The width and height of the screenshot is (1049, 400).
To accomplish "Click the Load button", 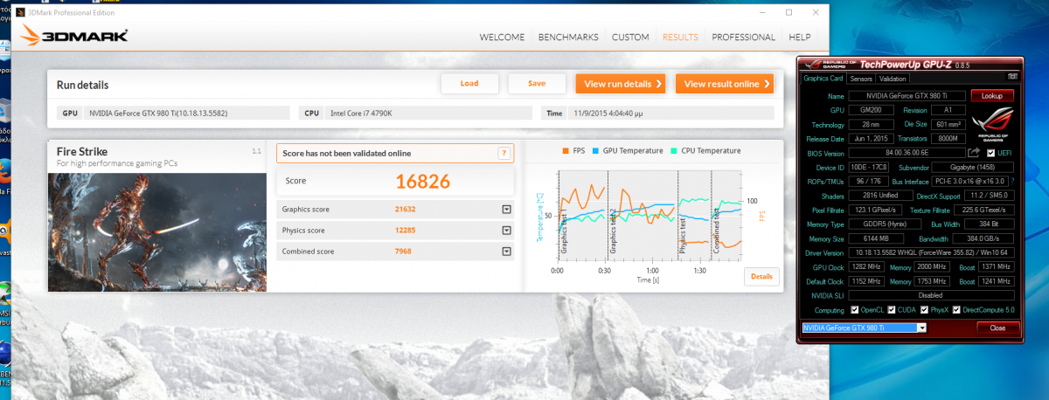I will 469,84.
